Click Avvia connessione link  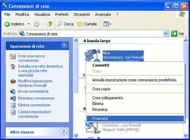coord(33,91)
